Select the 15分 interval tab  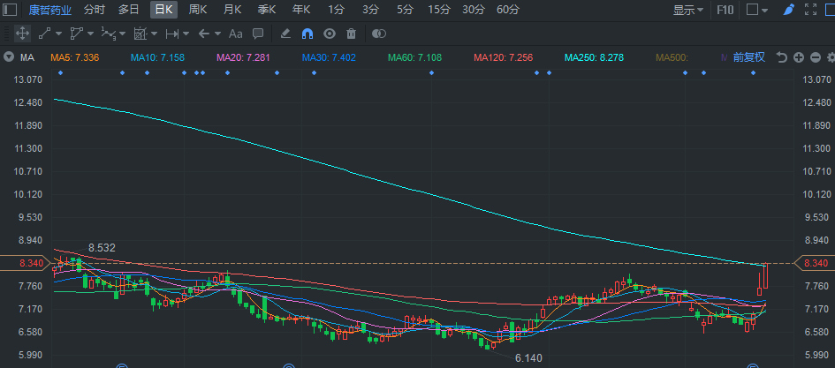(x=439, y=10)
